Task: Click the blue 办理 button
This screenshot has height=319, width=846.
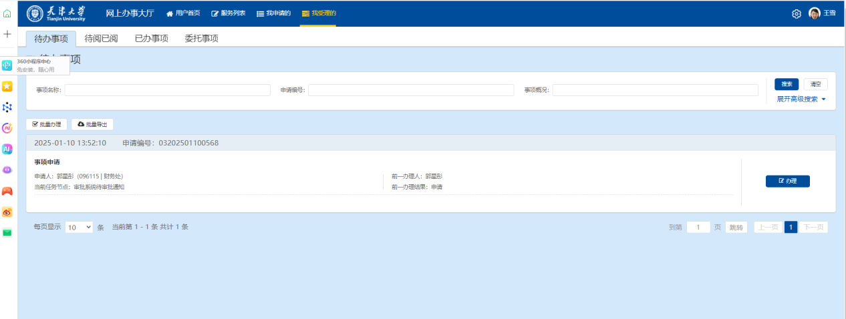Action: tap(787, 182)
